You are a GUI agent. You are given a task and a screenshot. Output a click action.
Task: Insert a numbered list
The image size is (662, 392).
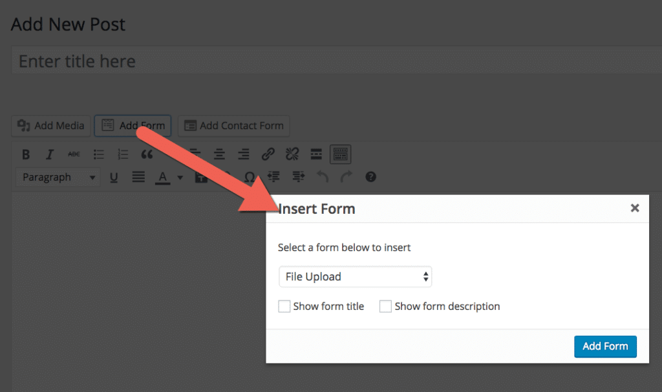click(x=123, y=154)
